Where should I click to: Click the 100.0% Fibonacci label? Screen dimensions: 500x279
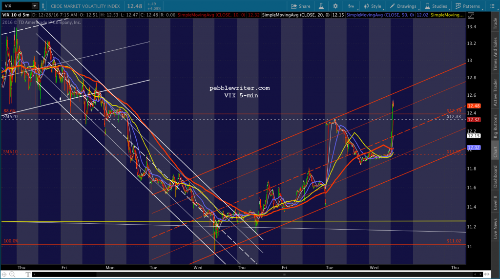11,241
